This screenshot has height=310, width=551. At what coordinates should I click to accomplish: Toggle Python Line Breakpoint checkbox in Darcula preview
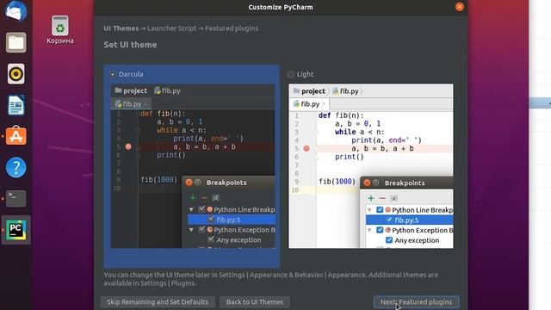click(x=201, y=209)
